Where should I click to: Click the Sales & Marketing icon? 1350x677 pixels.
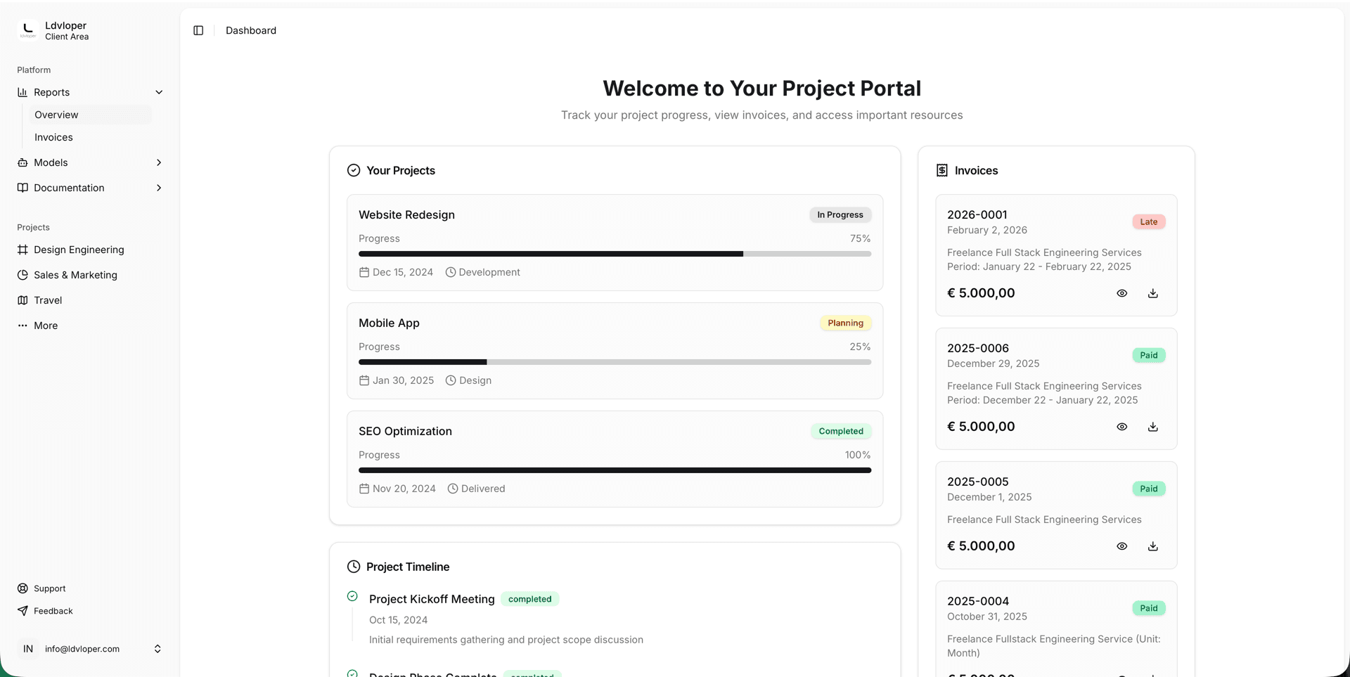coord(22,275)
